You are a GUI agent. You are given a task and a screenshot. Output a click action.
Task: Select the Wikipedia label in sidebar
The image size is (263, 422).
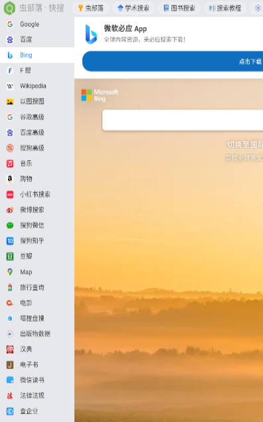point(33,86)
